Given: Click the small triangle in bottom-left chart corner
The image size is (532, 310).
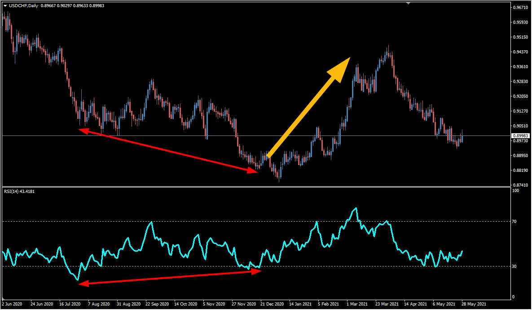Looking at the screenshot, I should pyautogui.click(x=4, y=298).
